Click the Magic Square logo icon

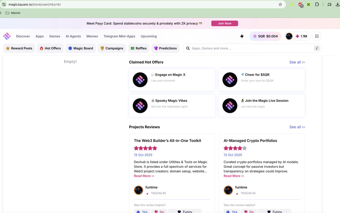pyautogui.click(x=7, y=36)
